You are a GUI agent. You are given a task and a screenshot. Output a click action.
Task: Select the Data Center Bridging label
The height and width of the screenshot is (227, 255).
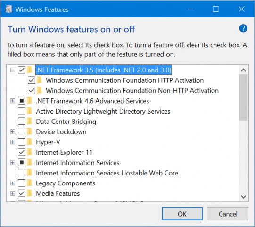[x=66, y=122]
